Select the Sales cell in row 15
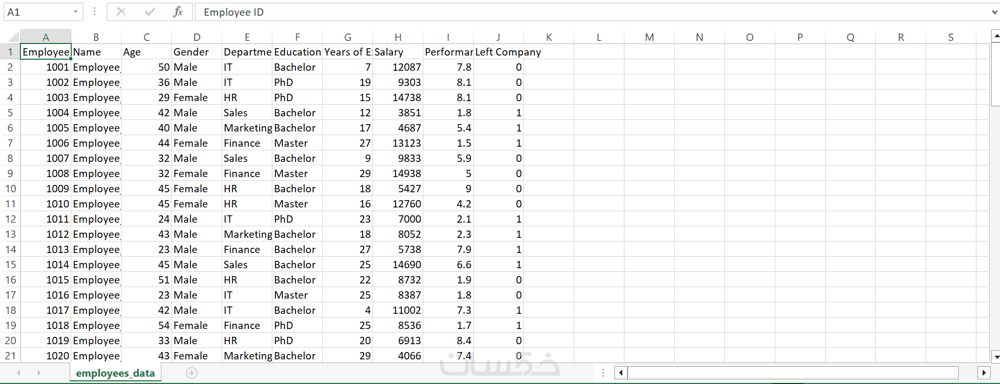This screenshot has width=1000, height=384. tap(247, 265)
